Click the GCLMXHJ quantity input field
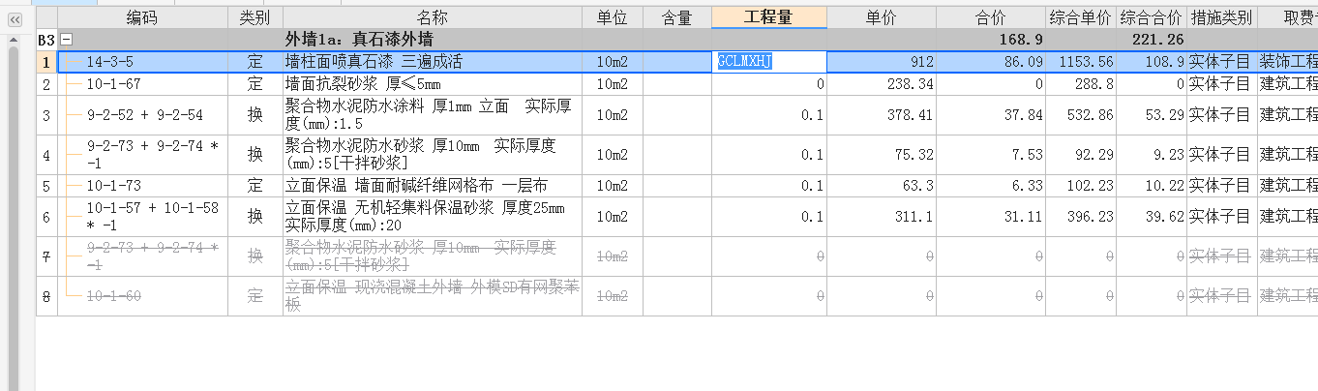 click(x=769, y=61)
